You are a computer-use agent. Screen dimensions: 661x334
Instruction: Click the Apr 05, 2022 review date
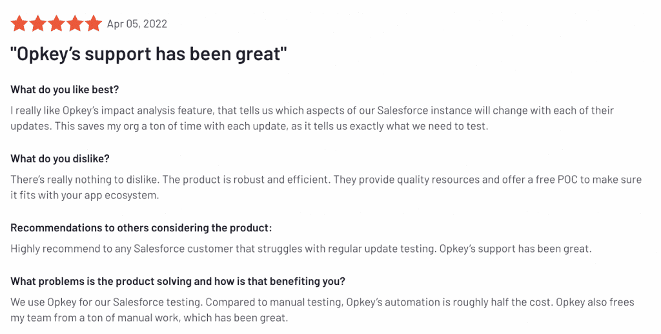(137, 24)
